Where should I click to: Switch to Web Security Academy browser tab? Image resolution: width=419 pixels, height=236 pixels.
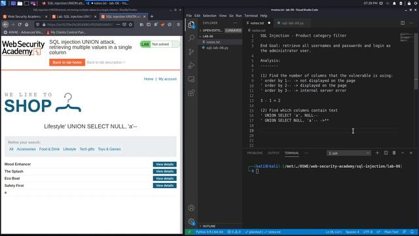coord(25,16)
